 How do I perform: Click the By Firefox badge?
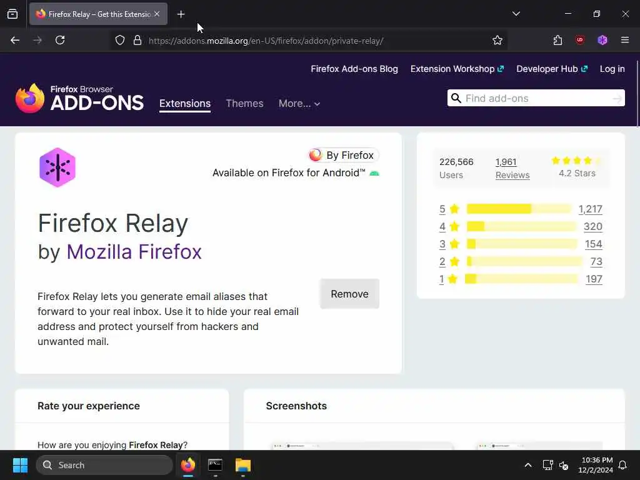(x=343, y=155)
